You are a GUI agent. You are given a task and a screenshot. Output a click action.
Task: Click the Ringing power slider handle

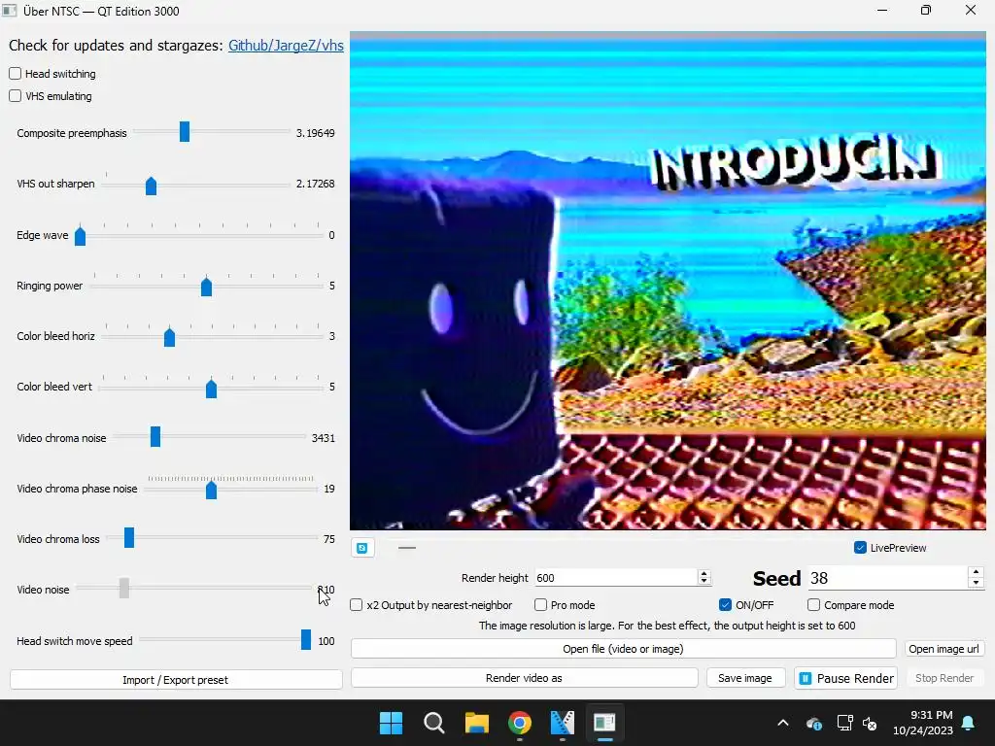(206, 287)
